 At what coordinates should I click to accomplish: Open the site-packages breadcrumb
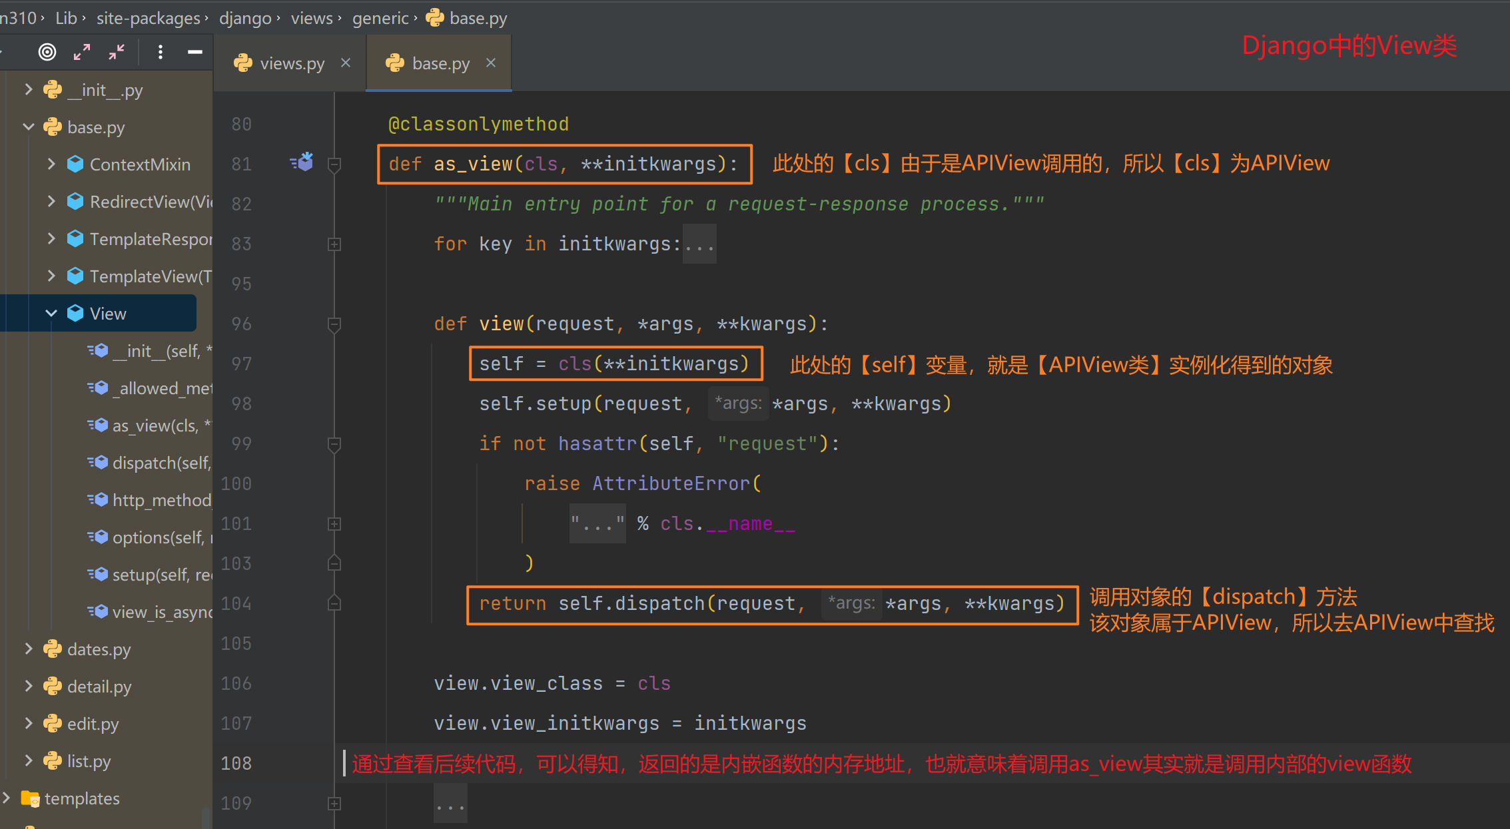pos(148,18)
